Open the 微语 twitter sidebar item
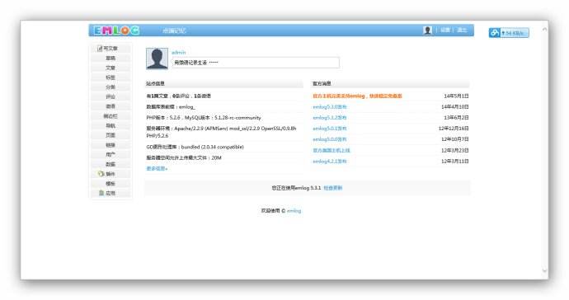Viewport: 569px width, 300px height. point(111,106)
